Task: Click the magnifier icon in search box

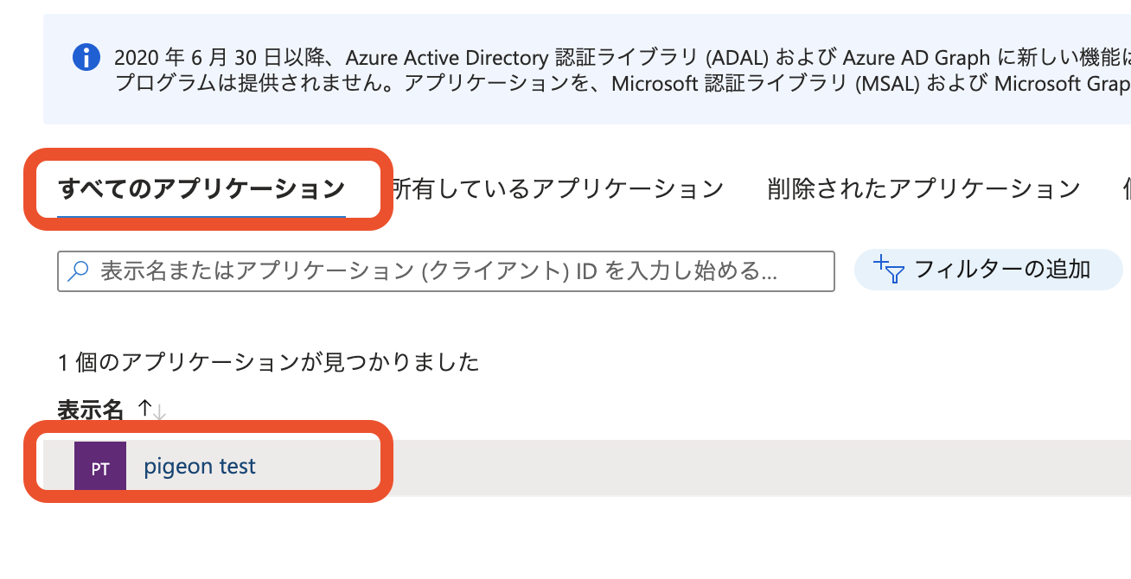Action: [79, 271]
